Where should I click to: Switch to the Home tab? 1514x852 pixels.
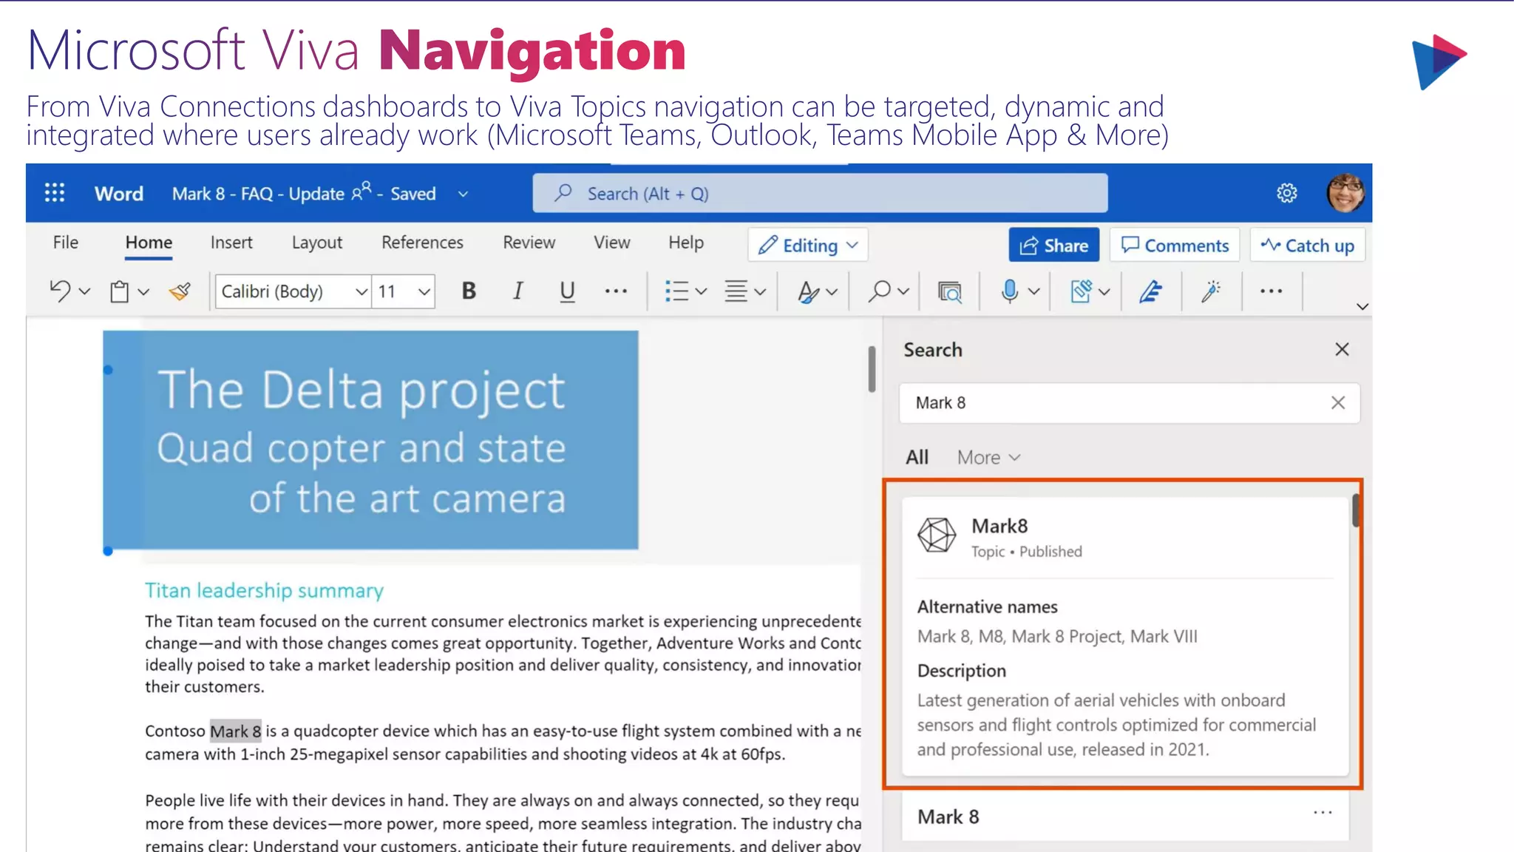[149, 242]
